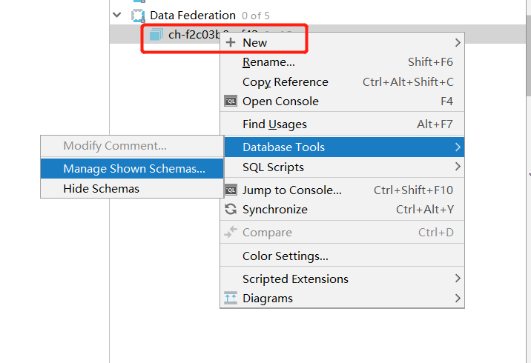Expand the Diagrams submenu arrow
Screen dimensions: 531x363
(458, 299)
